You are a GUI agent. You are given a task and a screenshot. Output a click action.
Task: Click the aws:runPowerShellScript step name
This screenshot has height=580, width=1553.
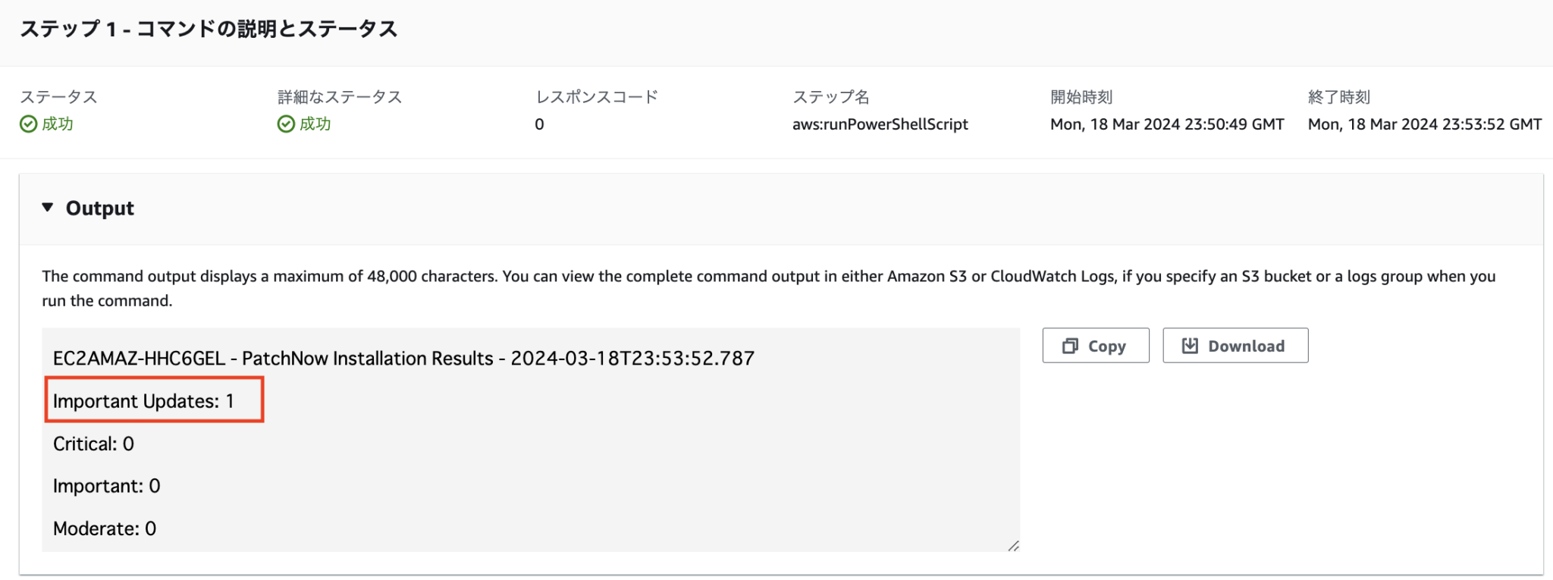(879, 124)
